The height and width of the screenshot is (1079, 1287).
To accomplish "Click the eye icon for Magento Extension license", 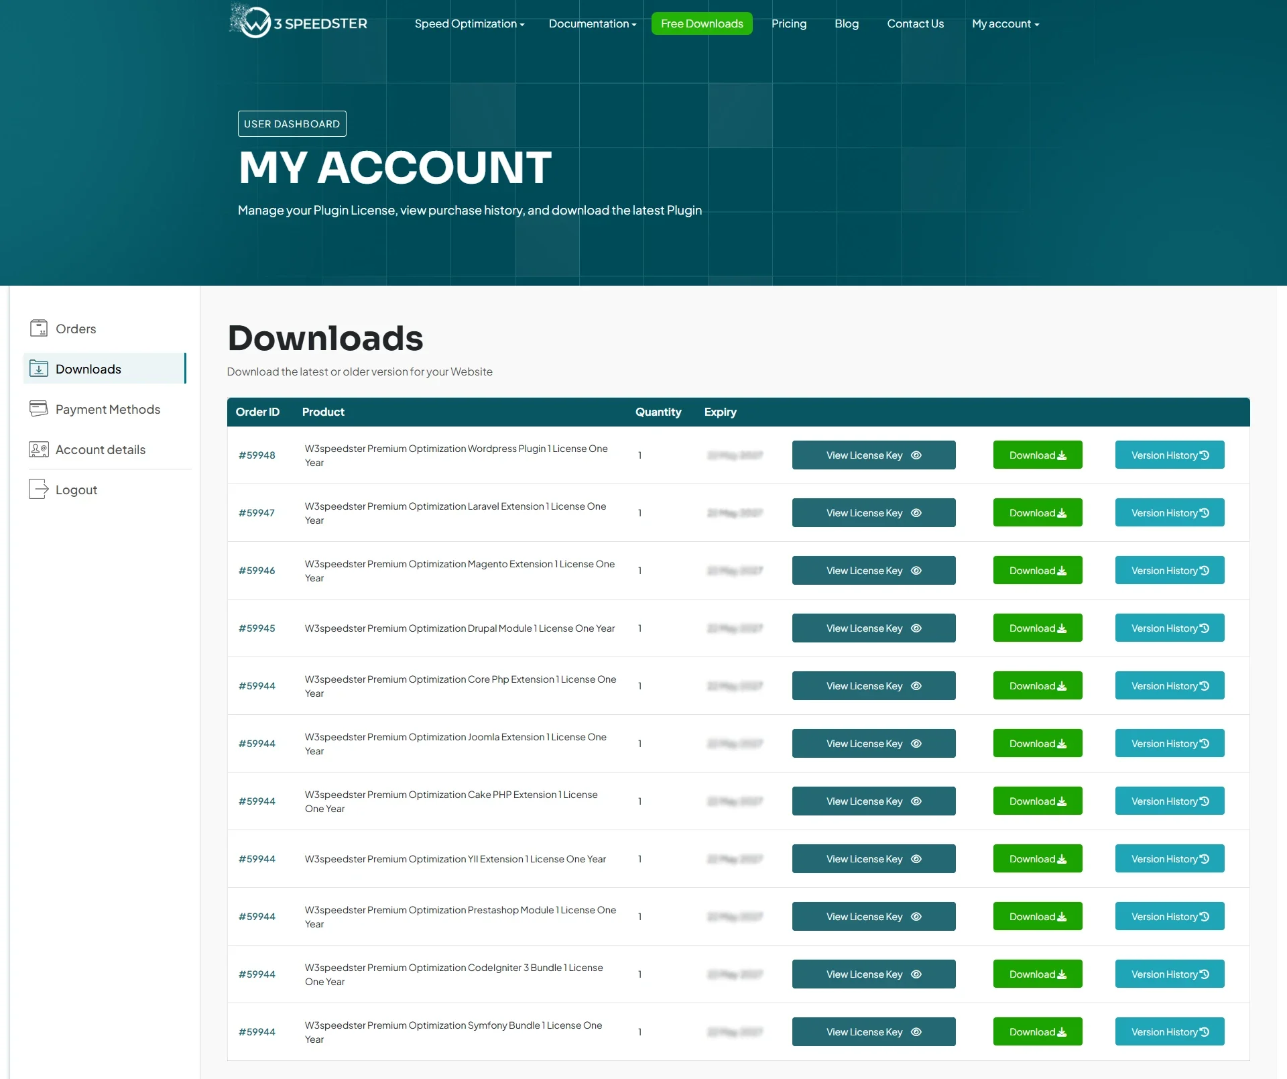I will pos(916,570).
